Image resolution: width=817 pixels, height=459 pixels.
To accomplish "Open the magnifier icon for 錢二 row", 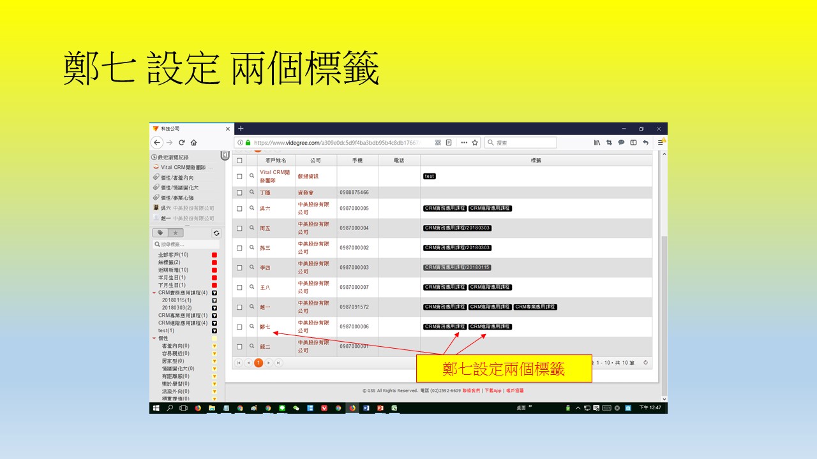I will (251, 347).
